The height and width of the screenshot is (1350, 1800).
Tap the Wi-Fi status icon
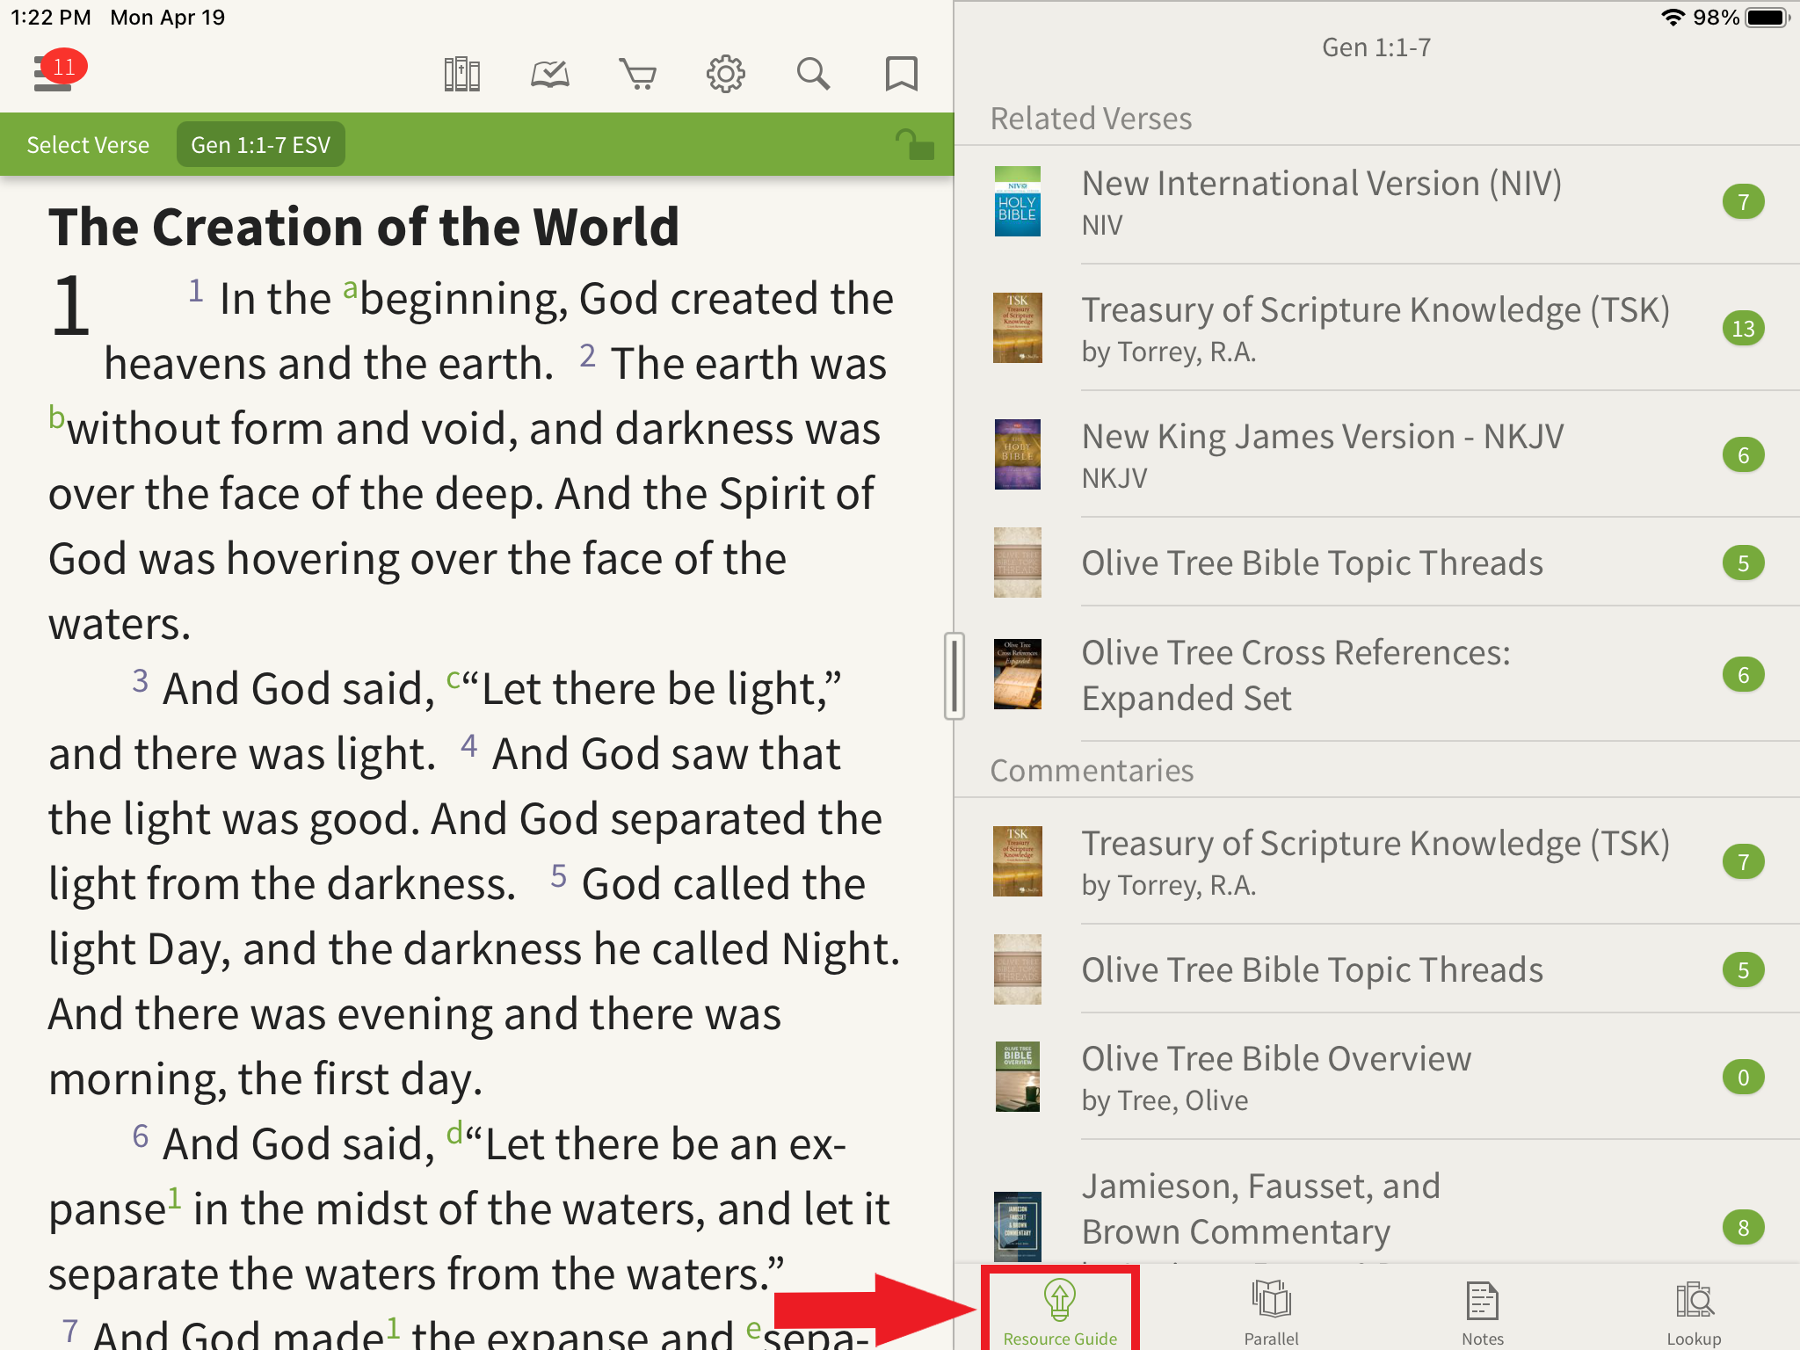pos(1673,18)
